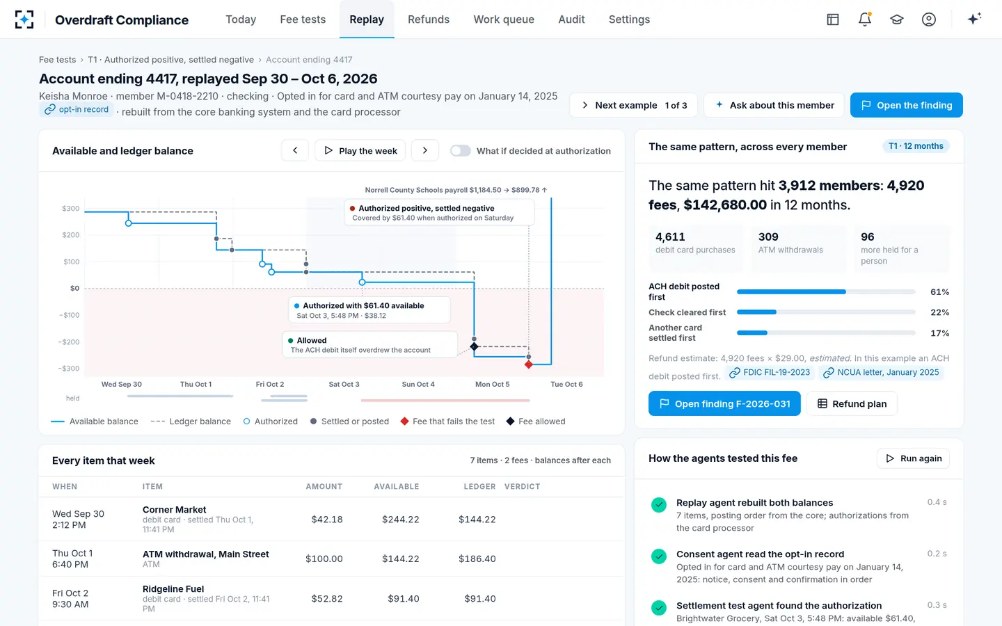The image size is (1002, 626).
Task: Switch to the Fee tests tab
Action: 303,19
